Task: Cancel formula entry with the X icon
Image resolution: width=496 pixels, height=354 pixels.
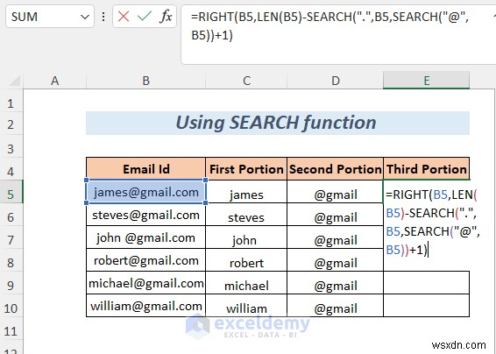Action: (123, 16)
